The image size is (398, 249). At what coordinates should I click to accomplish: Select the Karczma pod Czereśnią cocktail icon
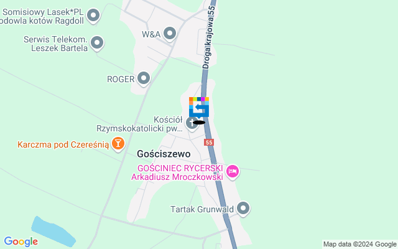118,144
